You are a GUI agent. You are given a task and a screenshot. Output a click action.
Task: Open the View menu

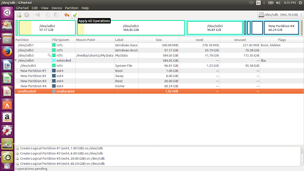[x=45, y=8]
